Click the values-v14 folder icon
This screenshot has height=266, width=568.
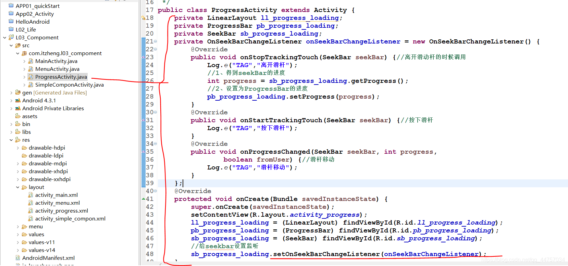(x=24, y=250)
